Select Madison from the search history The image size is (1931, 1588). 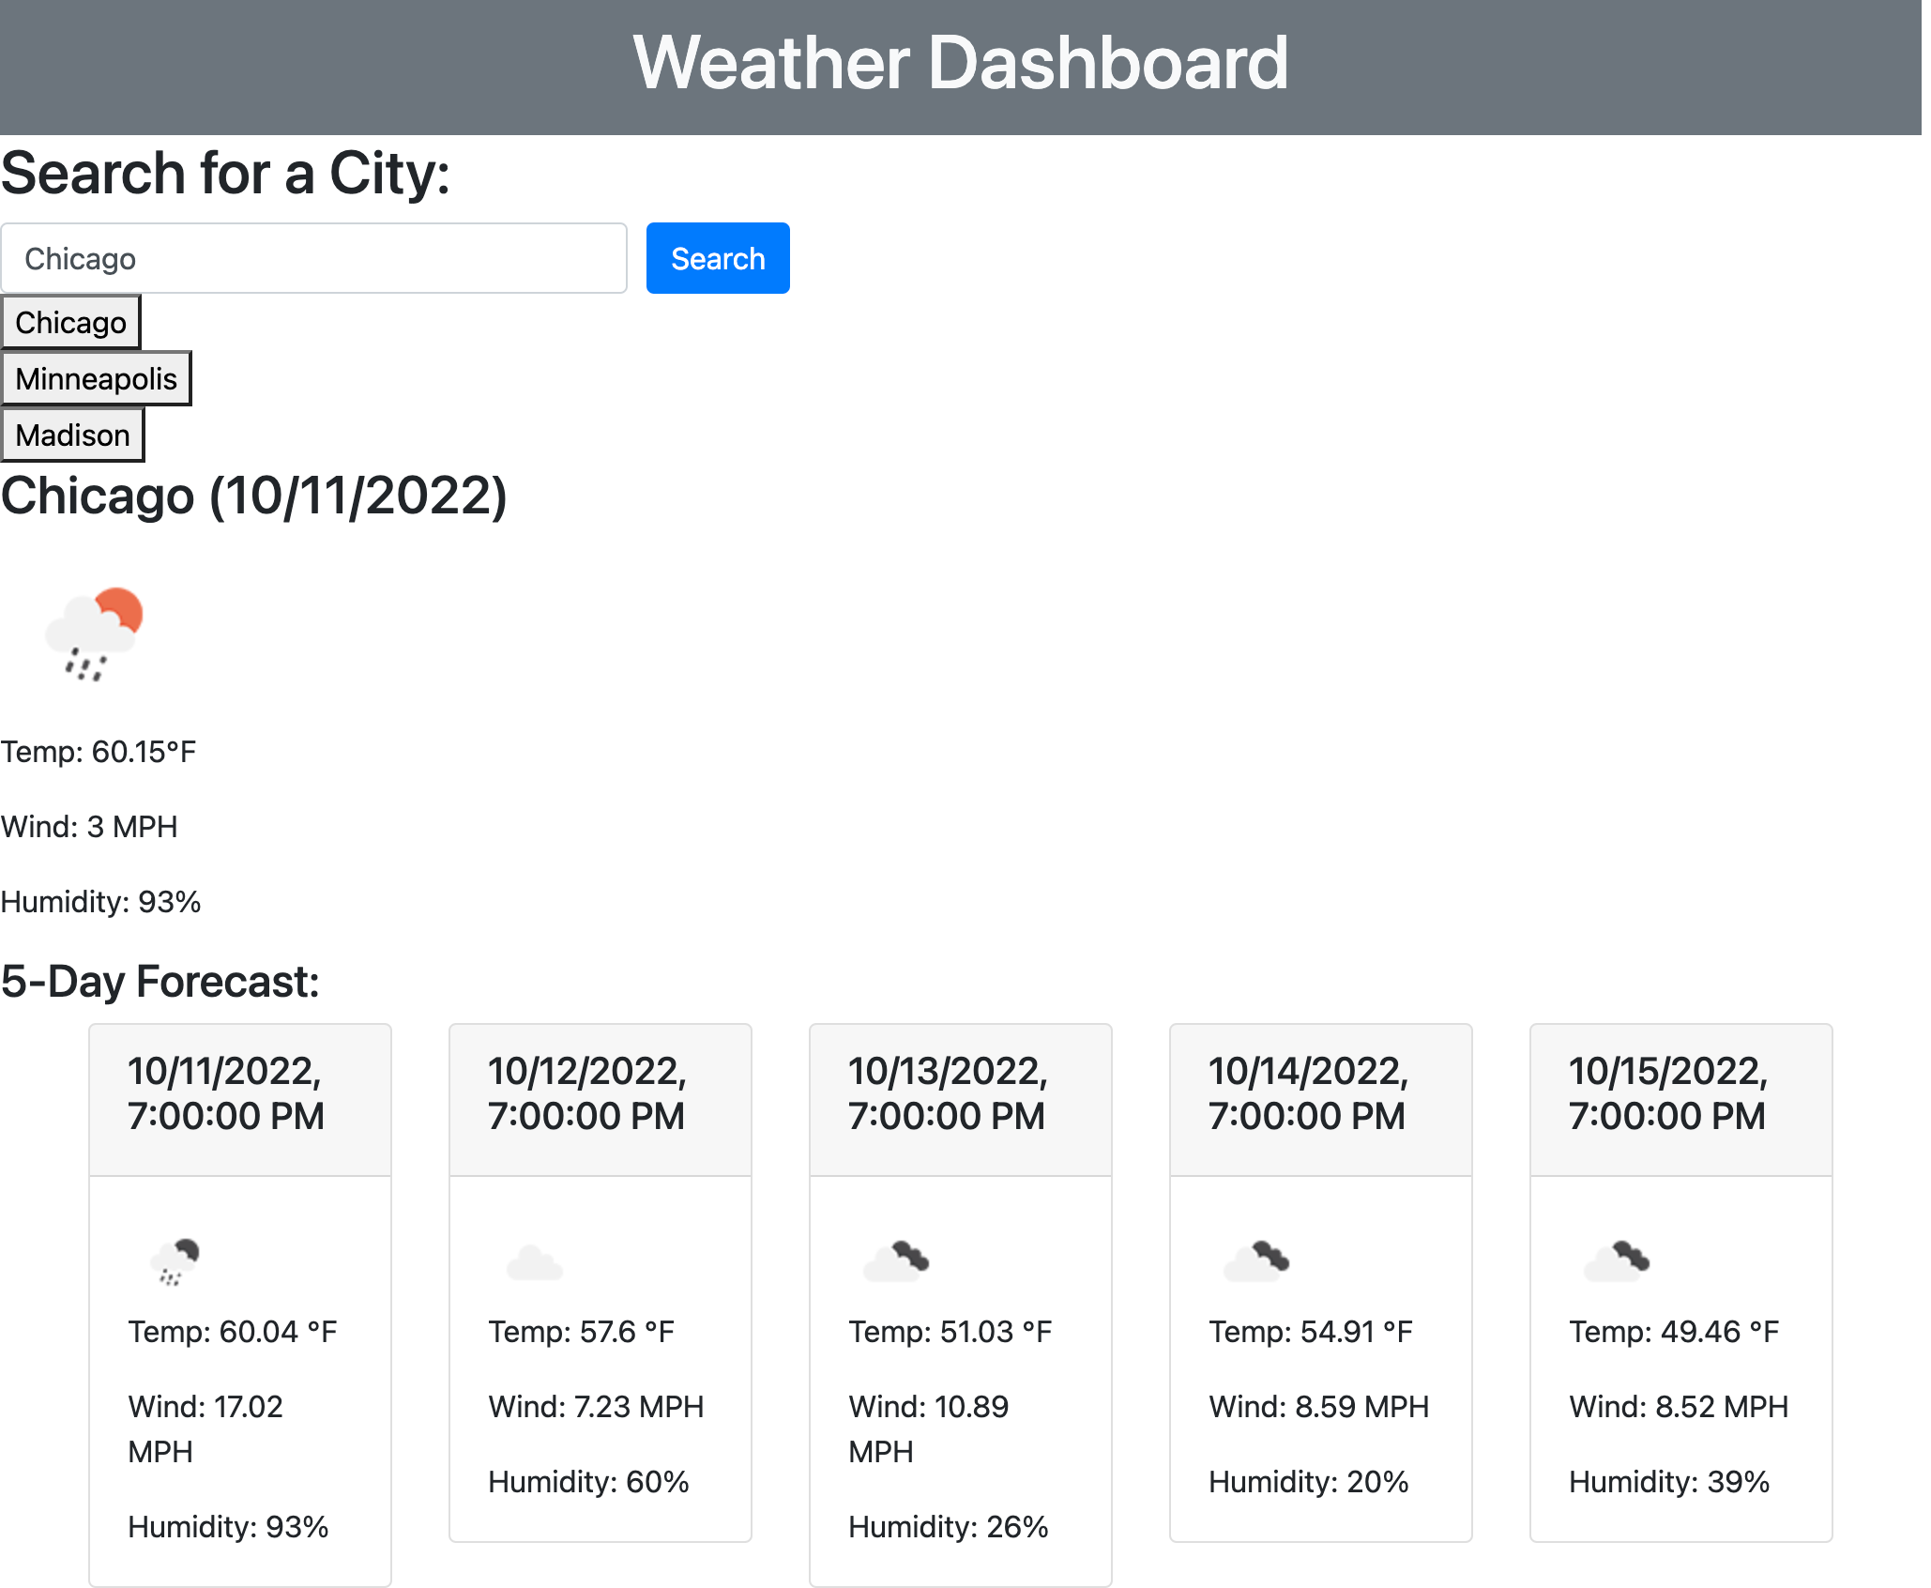pos(72,435)
